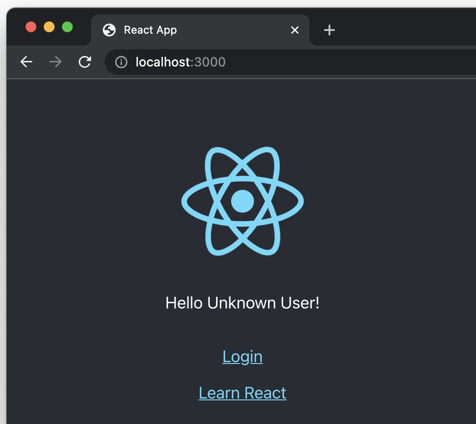Click the forward navigation arrow
The width and height of the screenshot is (476, 424).
pos(56,62)
